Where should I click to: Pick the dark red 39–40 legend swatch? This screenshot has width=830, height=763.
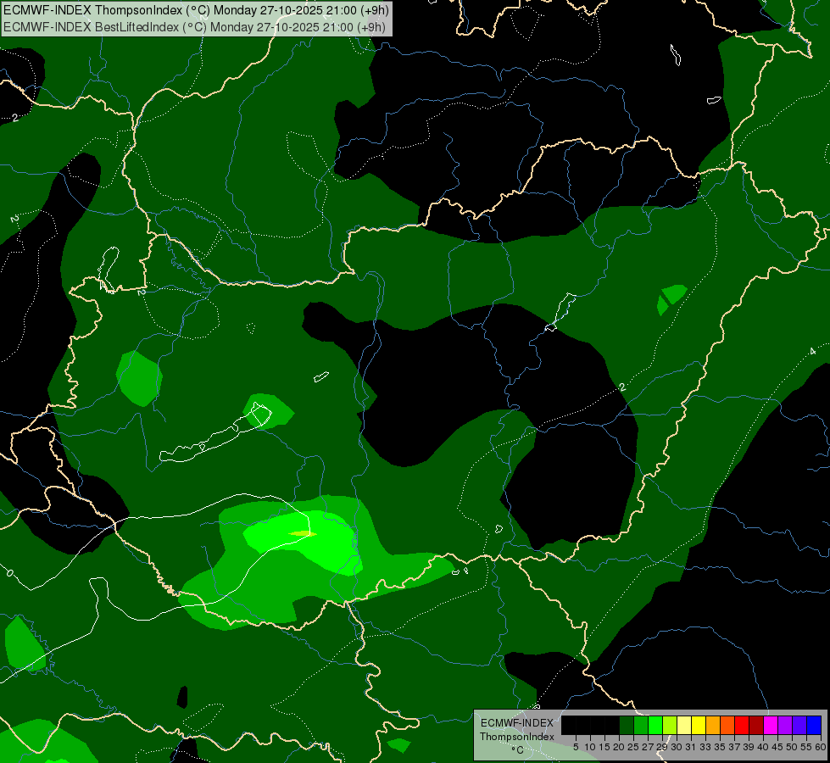756,725
